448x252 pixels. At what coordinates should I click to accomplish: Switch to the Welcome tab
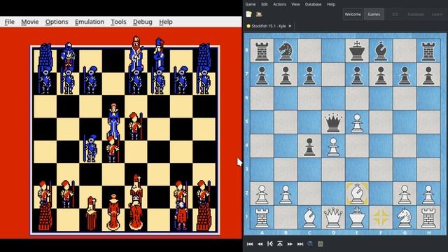(353, 14)
